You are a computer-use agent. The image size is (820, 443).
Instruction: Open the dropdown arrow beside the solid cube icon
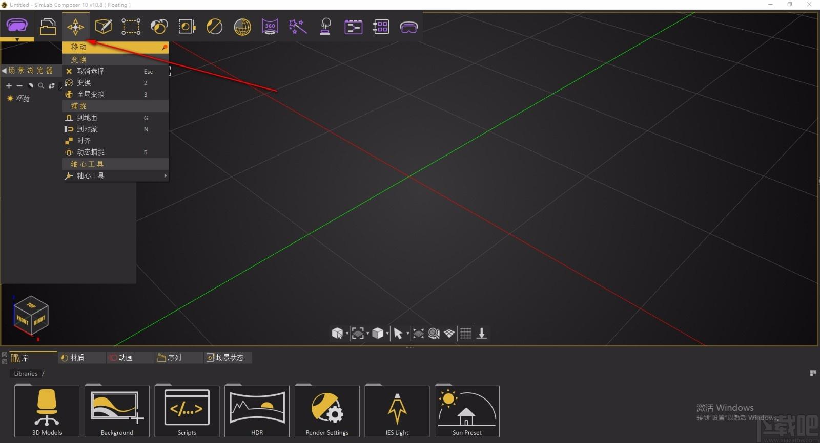[387, 334]
